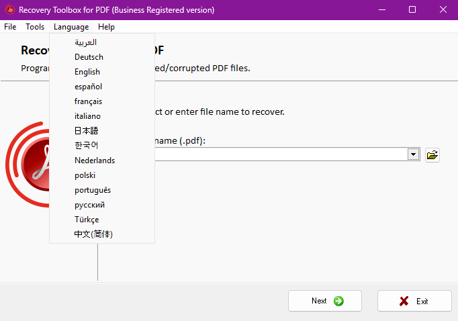Select Deutsch from the language list
The height and width of the screenshot is (321, 458).
89,57
